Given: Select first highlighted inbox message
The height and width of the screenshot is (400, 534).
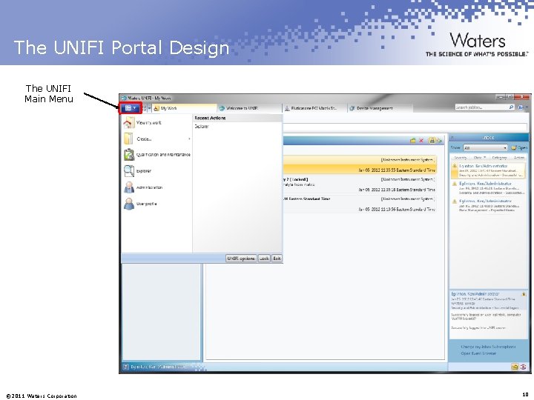Looking at the screenshot, I should [x=488, y=170].
